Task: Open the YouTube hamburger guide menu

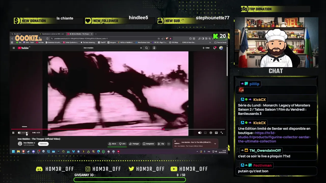Action: [x=14, y=48]
